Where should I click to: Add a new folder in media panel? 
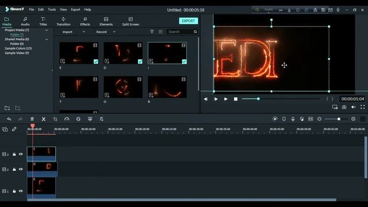7,108
